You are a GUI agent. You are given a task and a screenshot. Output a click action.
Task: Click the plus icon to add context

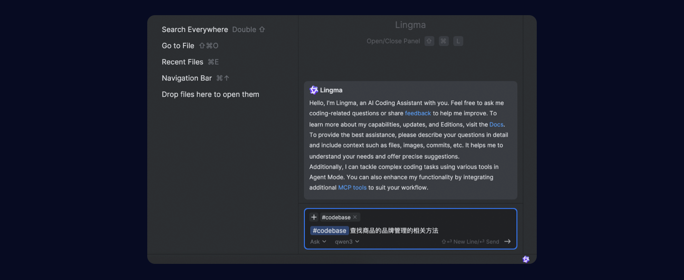pos(313,217)
